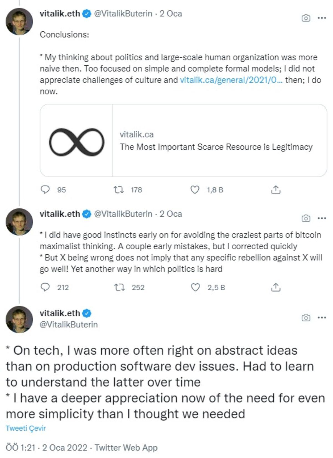
Task: Click the Tweeti Çevir translate link
Action: [26, 428]
